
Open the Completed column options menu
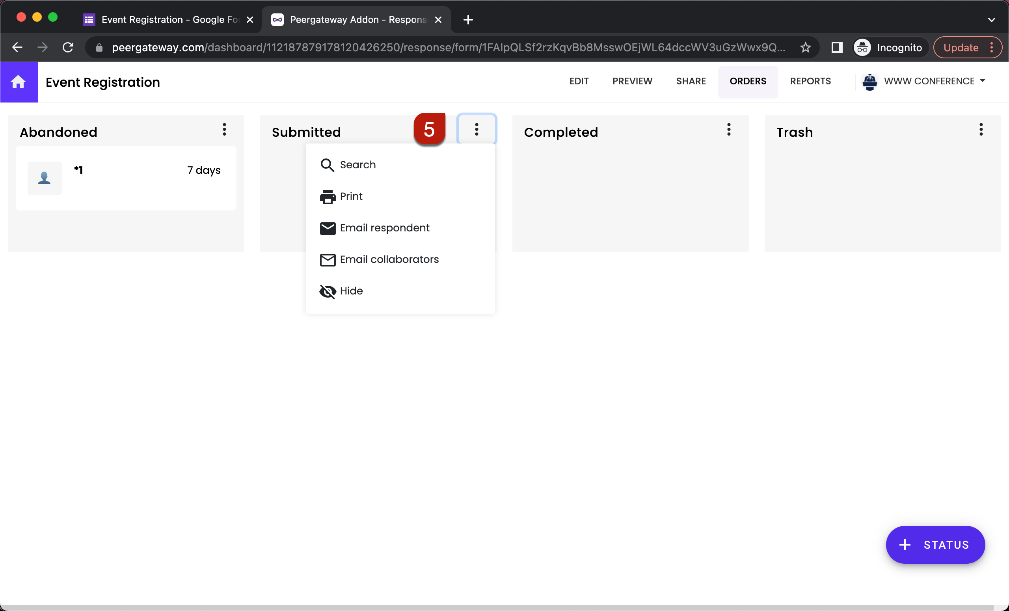[x=729, y=130]
